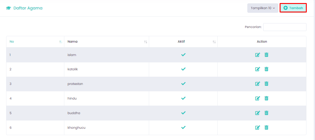Edit the islam row entry

(258, 55)
